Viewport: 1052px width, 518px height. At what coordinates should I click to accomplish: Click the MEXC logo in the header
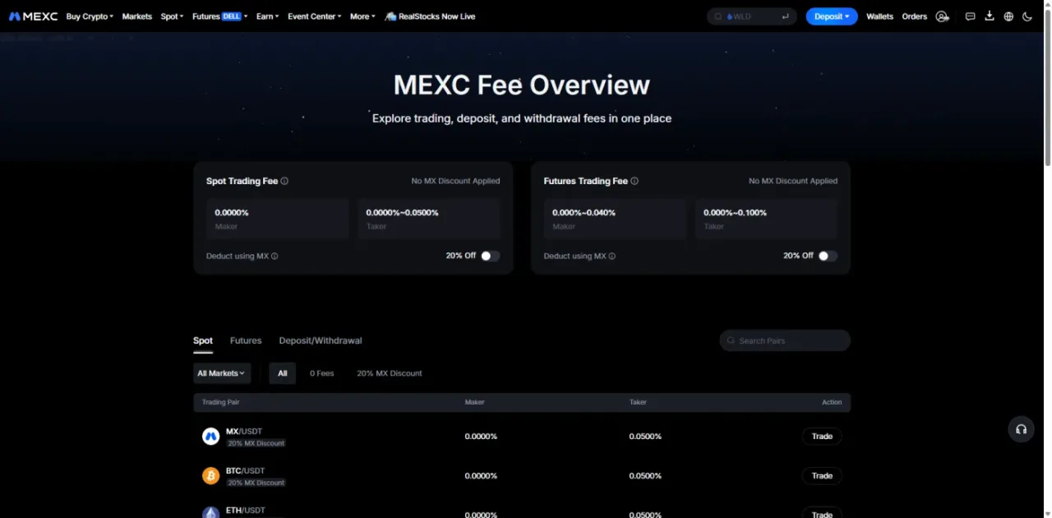coord(33,16)
